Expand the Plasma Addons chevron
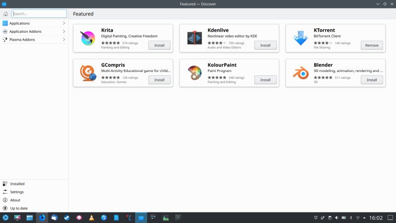Screen dimensions: 396x223 point(64,40)
